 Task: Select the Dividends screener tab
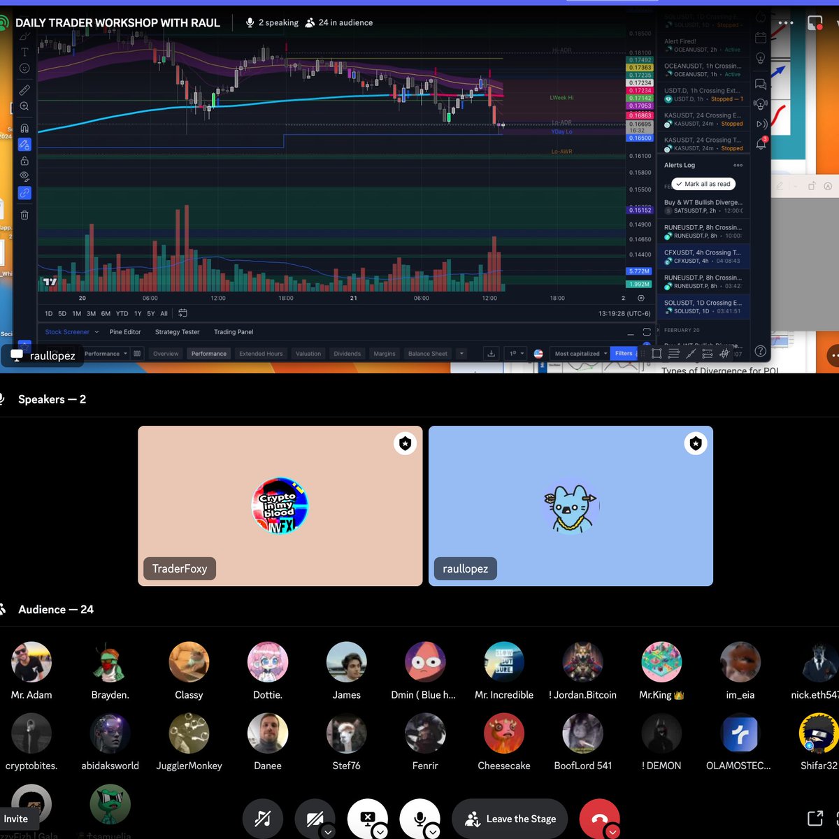tap(347, 354)
